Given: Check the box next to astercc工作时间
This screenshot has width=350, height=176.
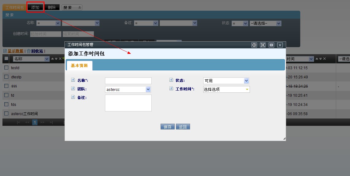Looking at the screenshot, I should pyautogui.click(x=6, y=114).
